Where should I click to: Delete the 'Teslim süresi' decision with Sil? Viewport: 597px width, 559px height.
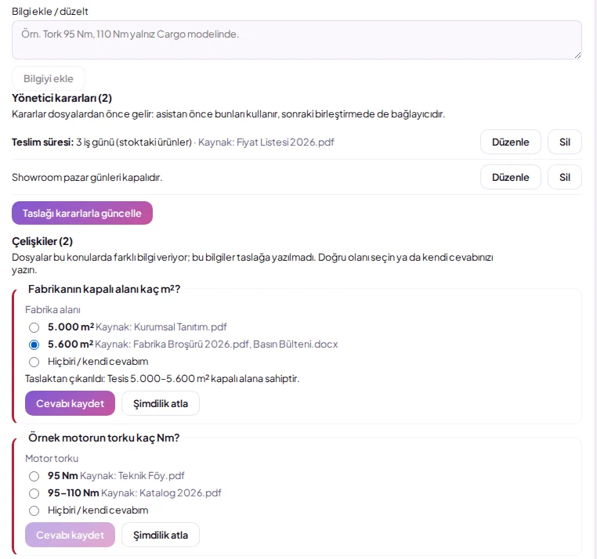pyautogui.click(x=565, y=142)
